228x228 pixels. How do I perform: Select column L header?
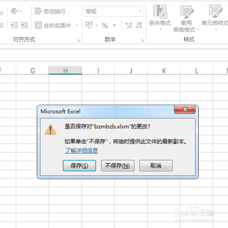pos(197,71)
